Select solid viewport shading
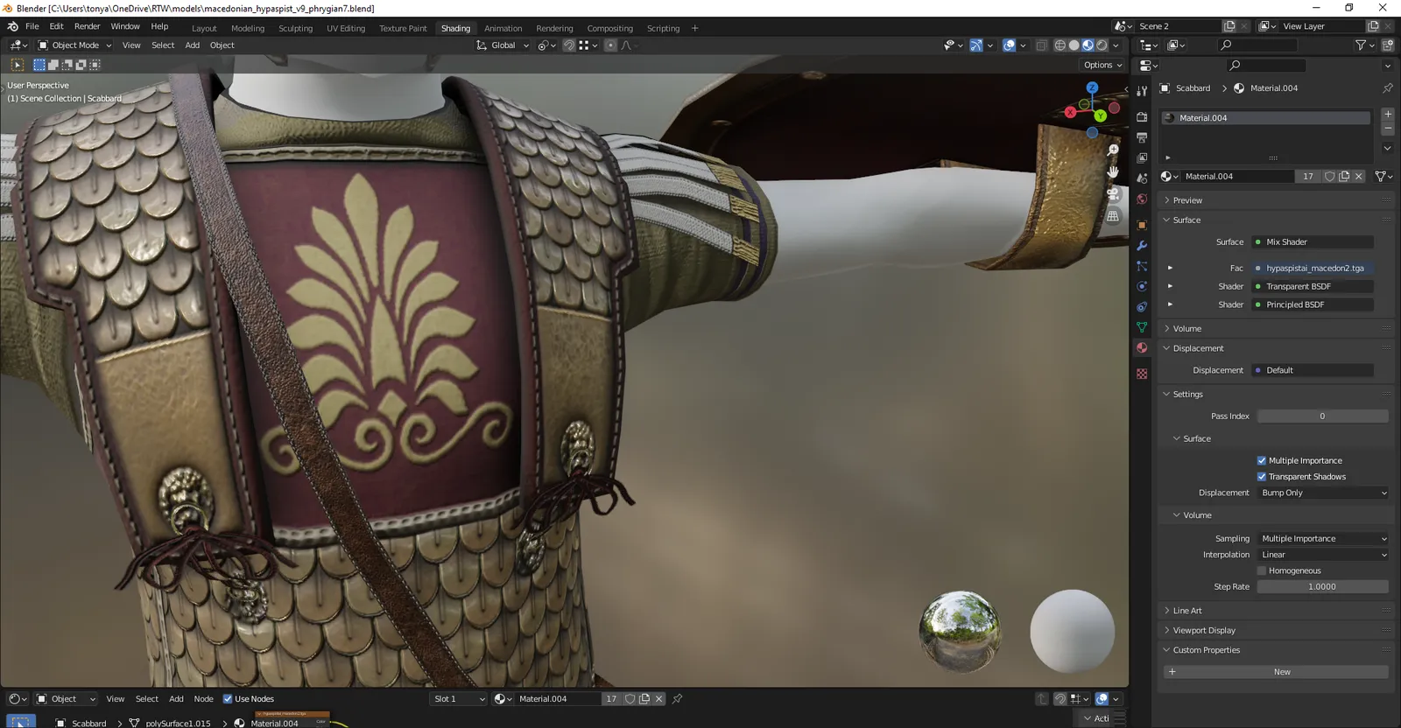This screenshot has height=728, width=1401. pos(1074,45)
